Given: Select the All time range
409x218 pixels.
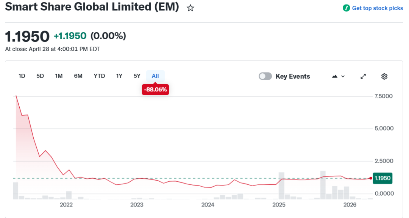Looking at the screenshot, I should (x=155, y=76).
